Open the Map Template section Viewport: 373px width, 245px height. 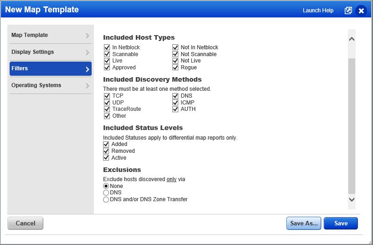[50, 35]
